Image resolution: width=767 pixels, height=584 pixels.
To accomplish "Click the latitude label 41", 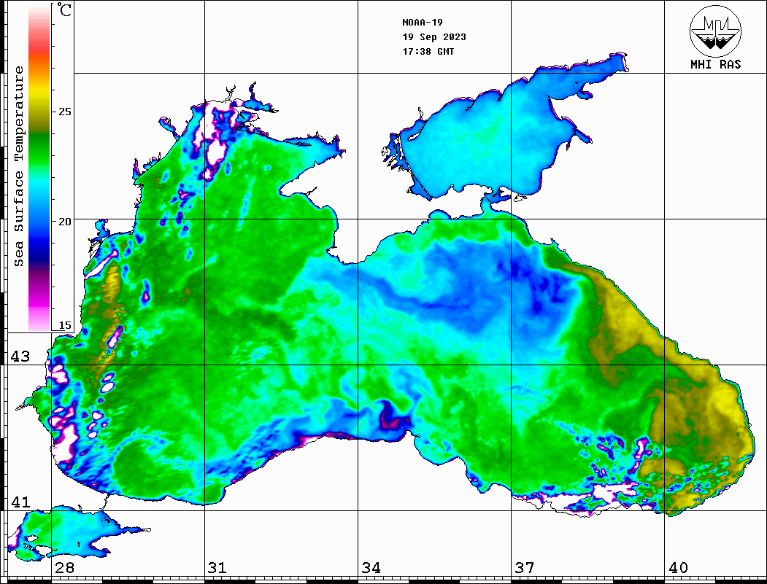I will pos(20,502).
